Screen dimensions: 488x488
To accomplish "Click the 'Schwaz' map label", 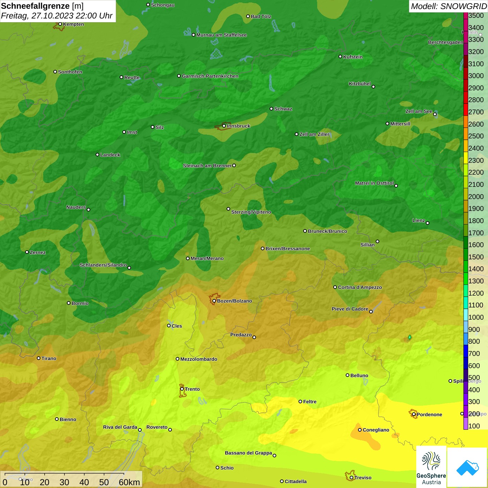I will [x=283, y=109].
